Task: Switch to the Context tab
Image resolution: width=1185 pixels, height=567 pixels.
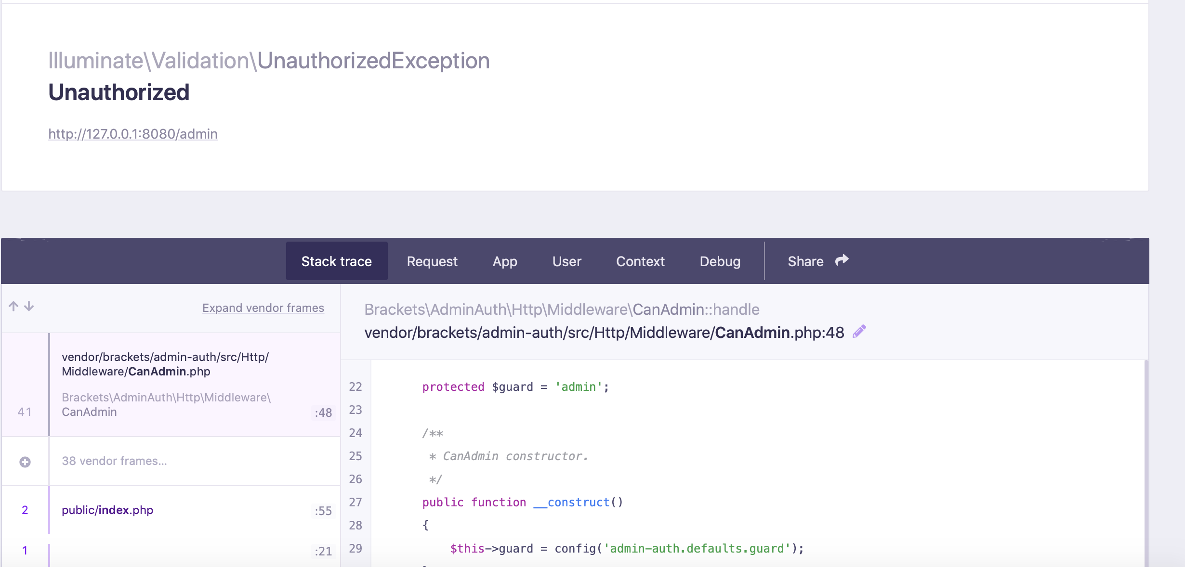Action: point(640,261)
